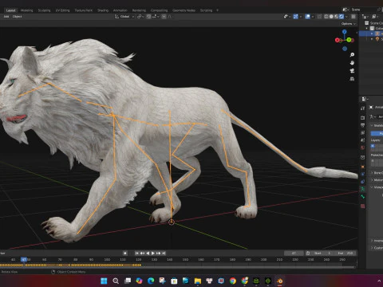Open the Bone properties green bone icon
Image resolution: width=383 pixels, height=287 pixels.
tap(363, 197)
